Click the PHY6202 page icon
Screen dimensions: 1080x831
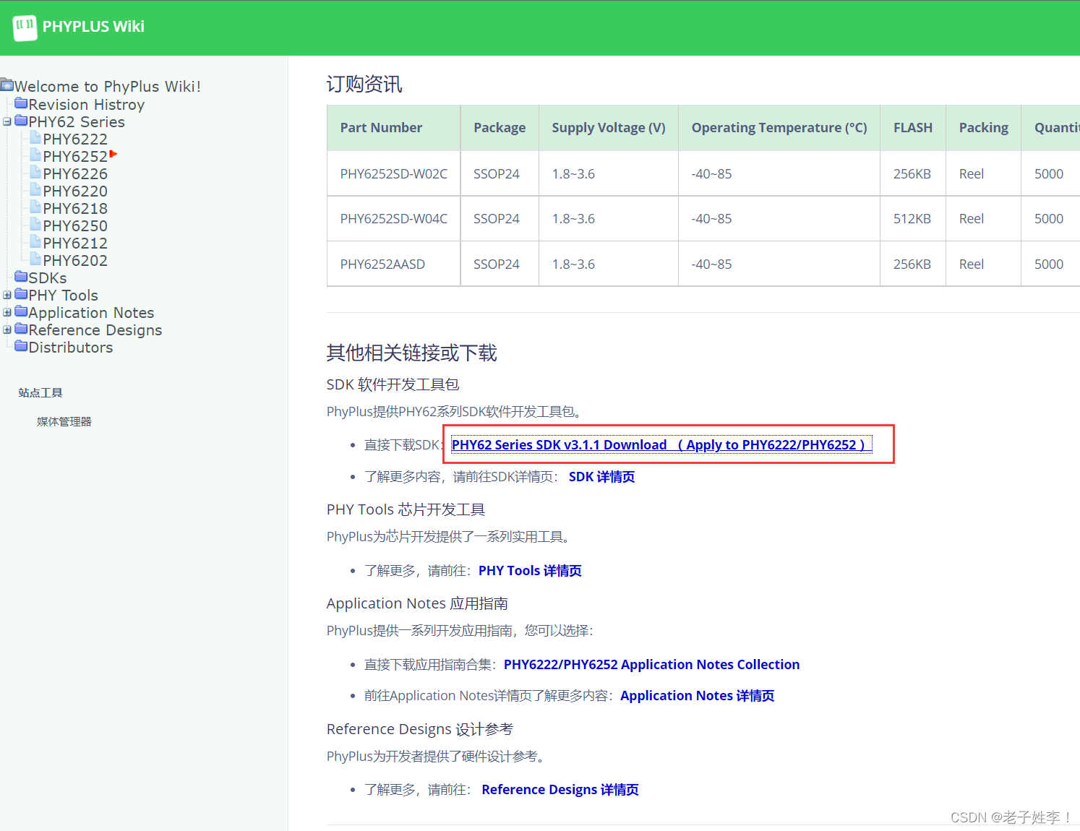[x=35, y=259]
